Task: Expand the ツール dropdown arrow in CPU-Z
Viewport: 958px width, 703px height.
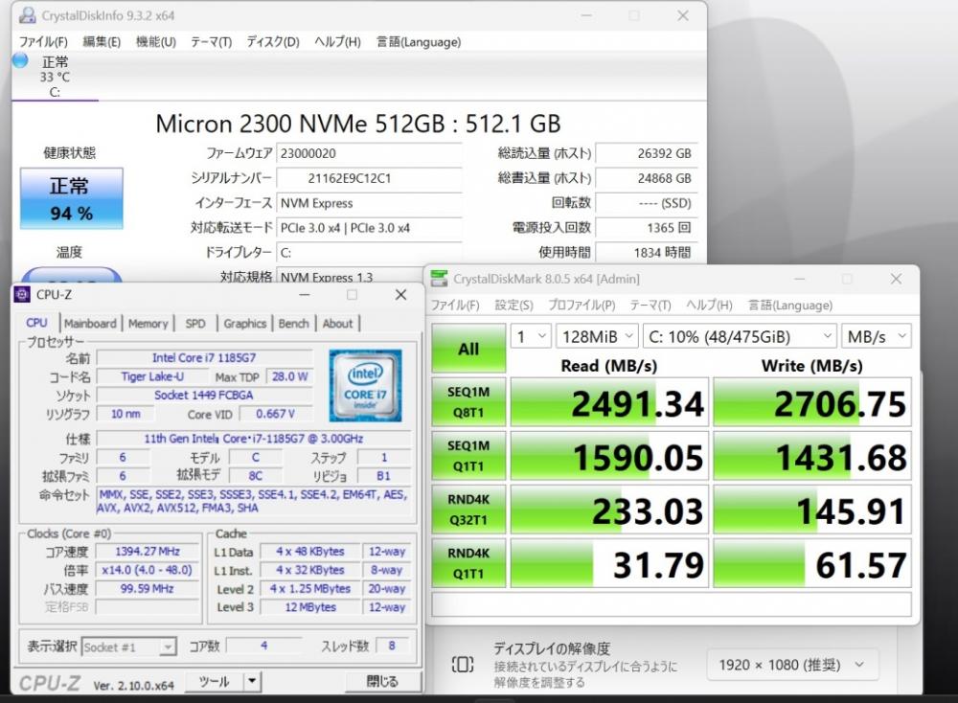Action: 252,682
